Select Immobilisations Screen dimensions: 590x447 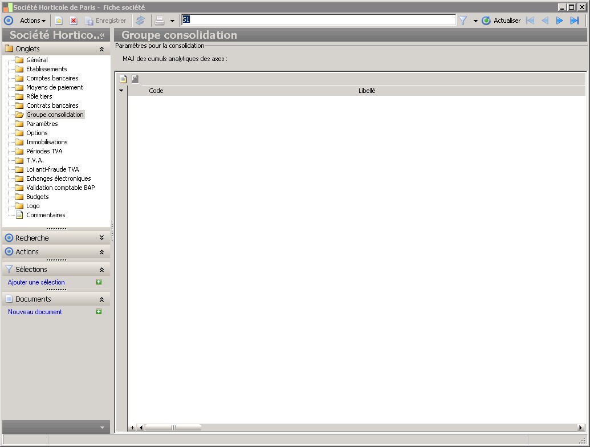coord(47,142)
